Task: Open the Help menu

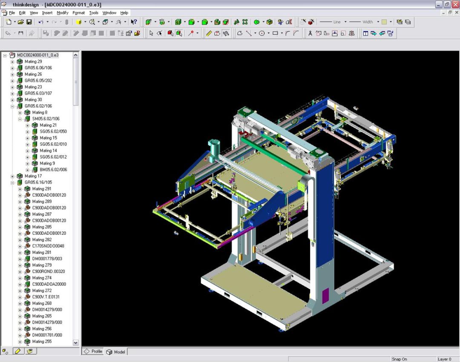Action: tap(124, 13)
